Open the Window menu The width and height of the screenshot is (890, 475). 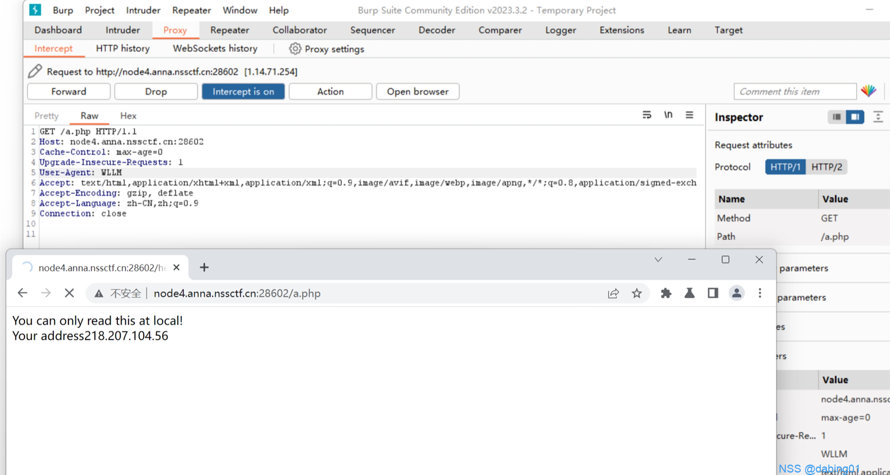coord(240,10)
